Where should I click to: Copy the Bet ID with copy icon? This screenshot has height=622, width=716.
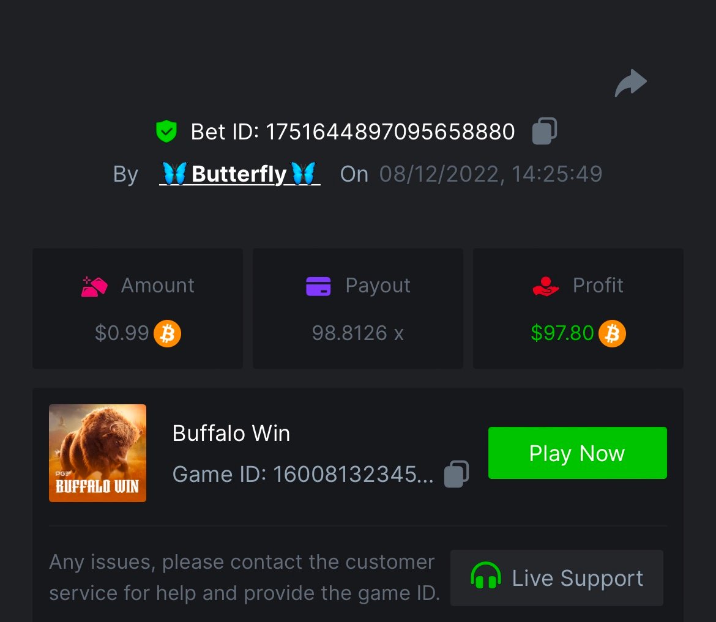(x=544, y=131)
